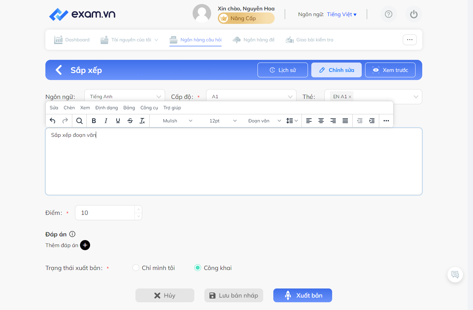The height and width of the screenshot is (310, 473).
Task: Clear formatting with the Tx icon
Action: pos(142,121)
